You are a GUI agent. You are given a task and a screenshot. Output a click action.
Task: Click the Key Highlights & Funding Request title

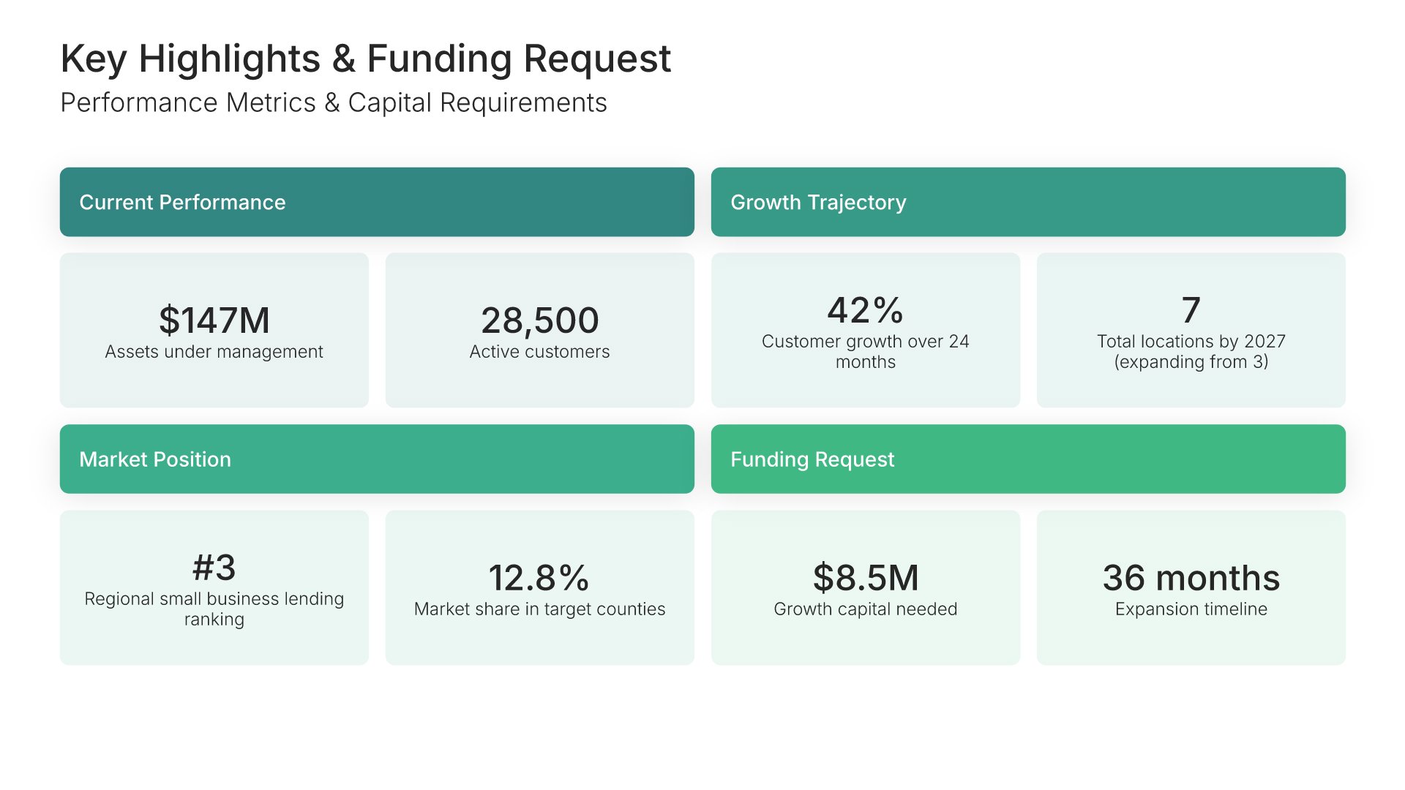(x=365, y=59)
